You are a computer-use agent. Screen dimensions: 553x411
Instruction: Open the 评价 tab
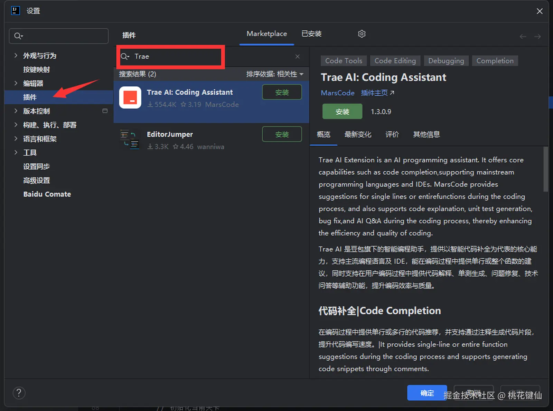click(x=392, y=134)
